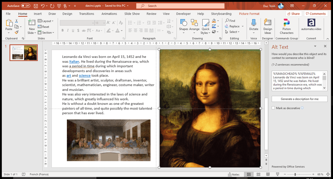Launch Pixton Characters add-in
Viewport: 333px width, 179px height.
[287, 26]
